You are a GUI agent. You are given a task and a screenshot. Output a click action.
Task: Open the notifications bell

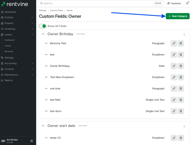click(187, 3)
